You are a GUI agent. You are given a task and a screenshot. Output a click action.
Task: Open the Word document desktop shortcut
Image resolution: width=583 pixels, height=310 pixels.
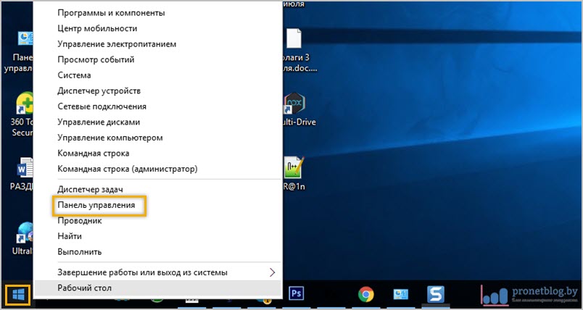click(x=24, y=170)
